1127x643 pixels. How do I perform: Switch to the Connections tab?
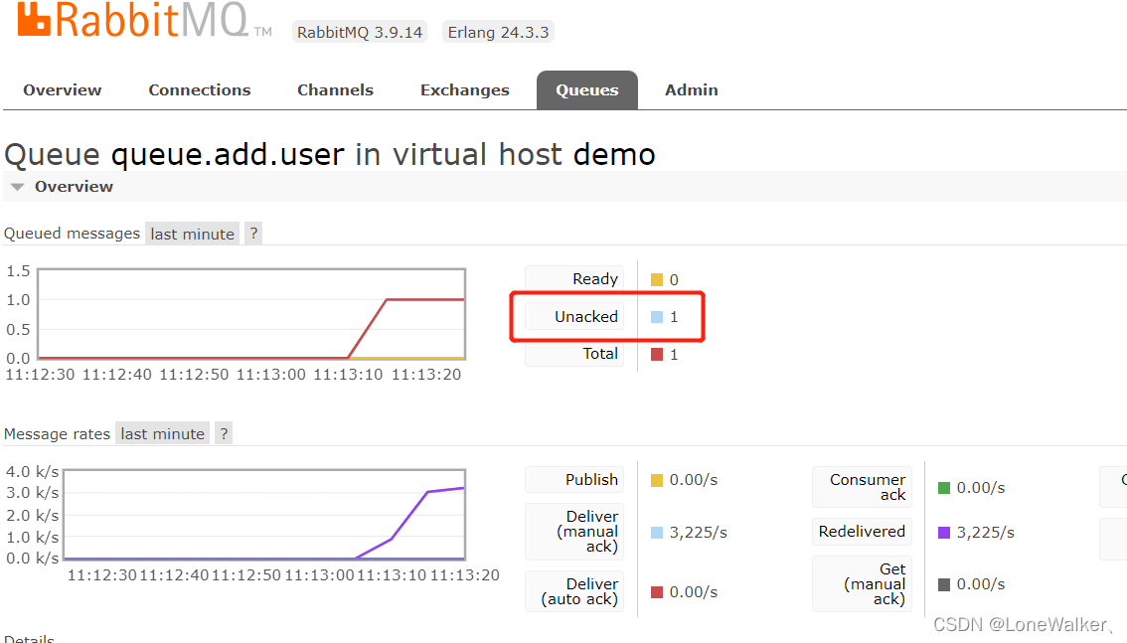coord(199,89)
